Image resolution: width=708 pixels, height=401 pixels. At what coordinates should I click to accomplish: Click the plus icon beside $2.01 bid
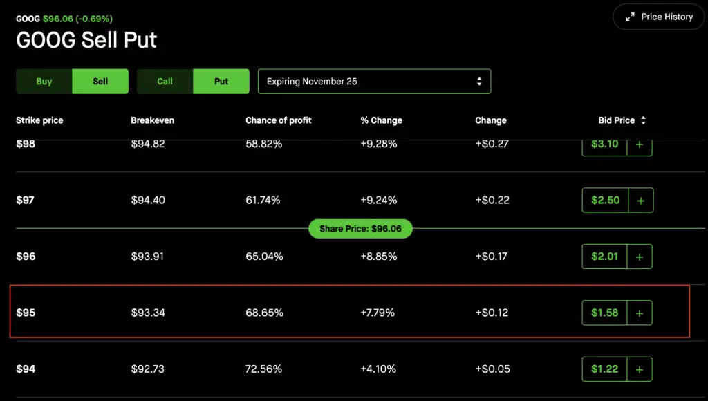(x=639, y=257)
